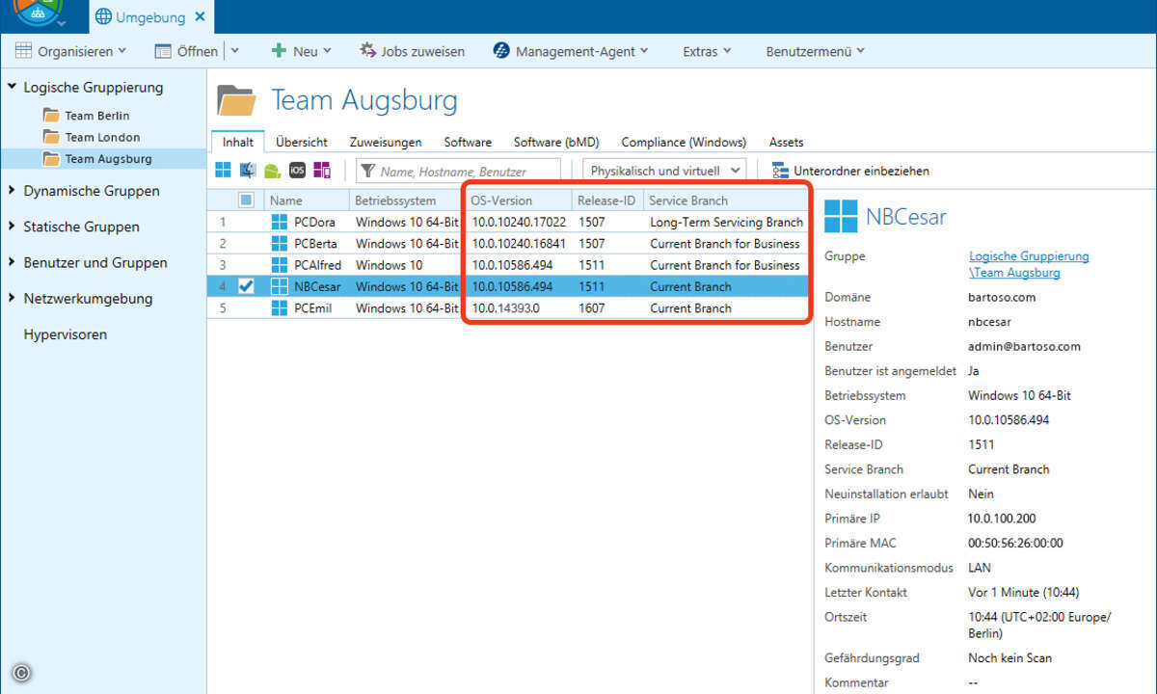Screen dimensions: 1157x694
Task: Open the Management-Agent dropdown
Action: [571, 51]
